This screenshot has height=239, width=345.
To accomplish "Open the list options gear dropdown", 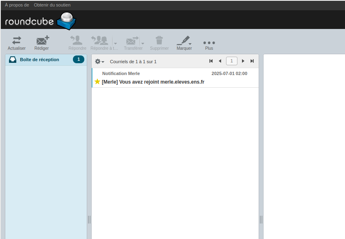I will (99, 62).
